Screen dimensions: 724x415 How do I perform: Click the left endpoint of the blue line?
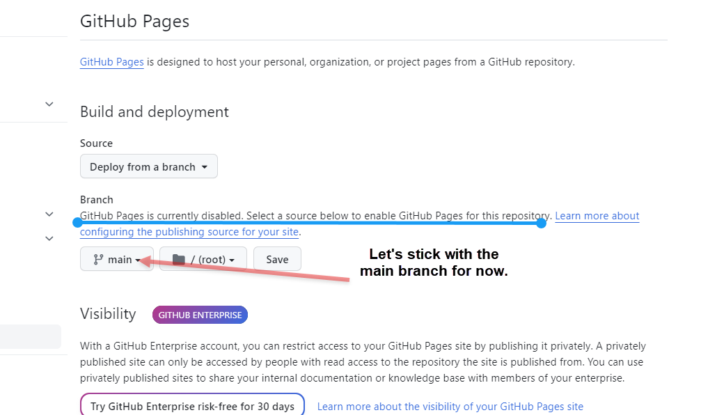(x=77, y=223)
